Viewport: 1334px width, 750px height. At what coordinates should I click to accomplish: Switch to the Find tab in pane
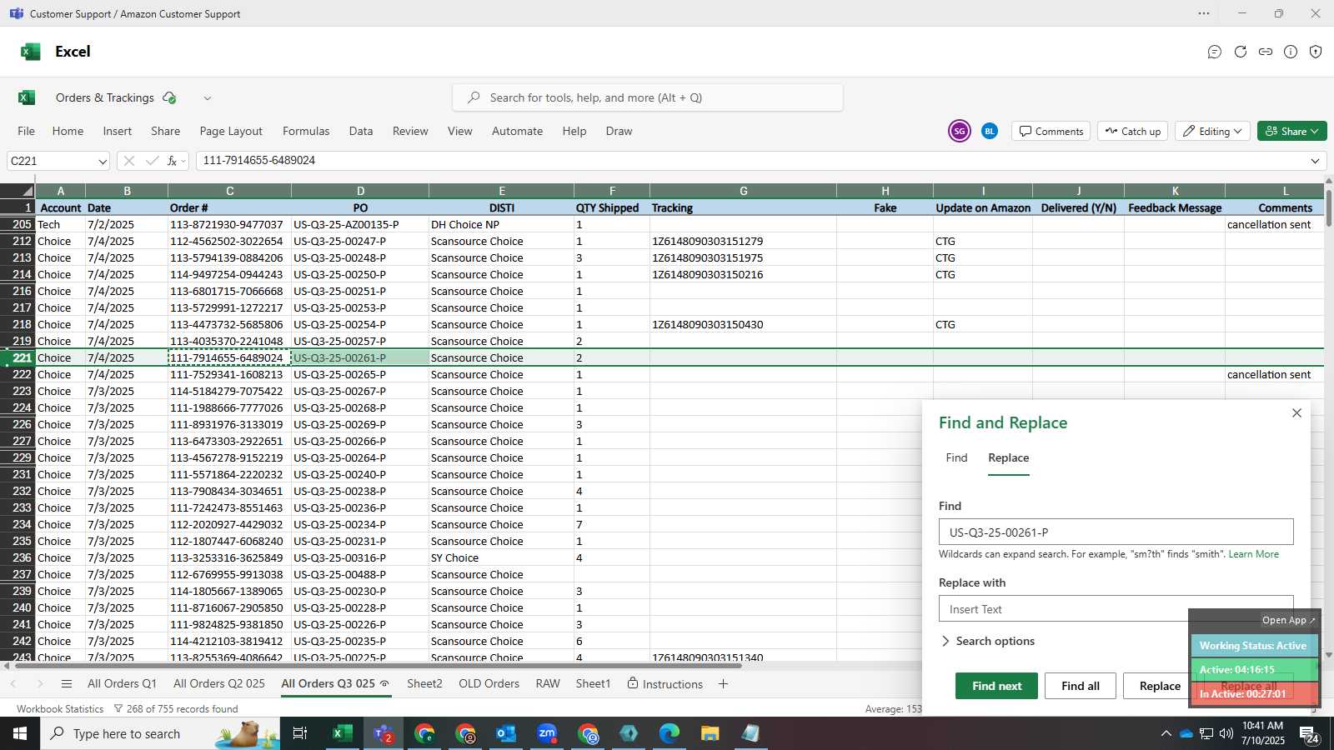click(956, 457)
